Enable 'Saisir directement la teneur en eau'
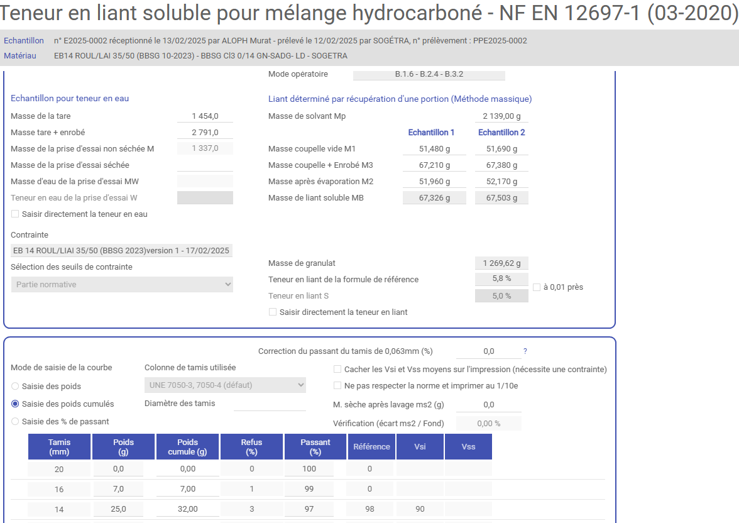 (x=15, y=214)
